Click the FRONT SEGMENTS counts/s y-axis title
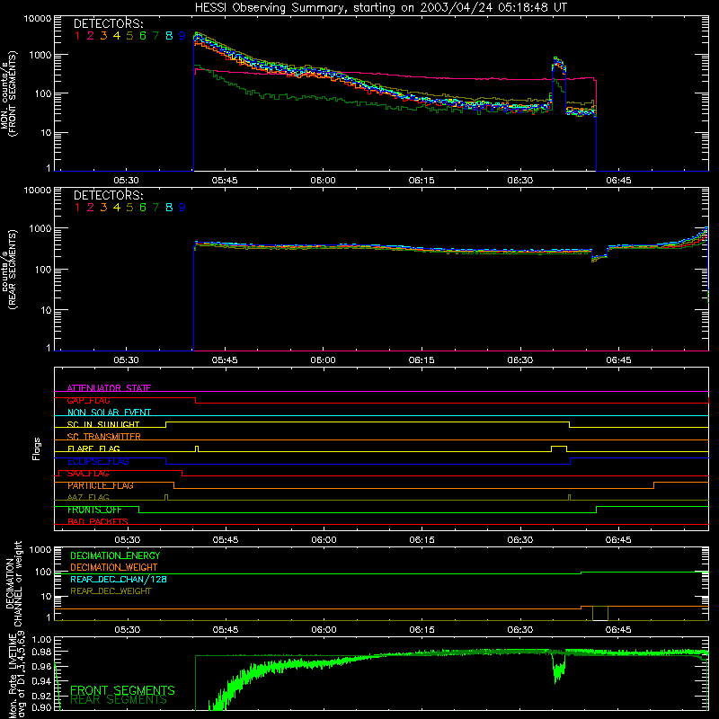This screenshot has height=719, width=719. (8, 94)
